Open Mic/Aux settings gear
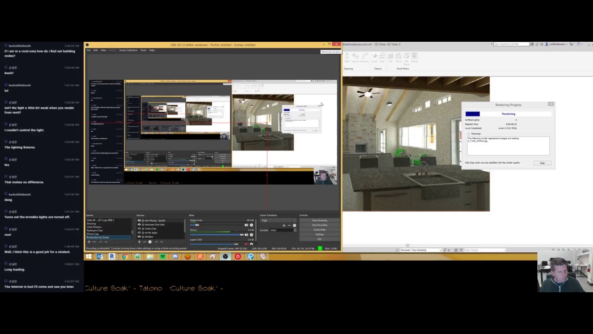The width and height of the screenshot is (593, 334). click(x=252, y=235)
